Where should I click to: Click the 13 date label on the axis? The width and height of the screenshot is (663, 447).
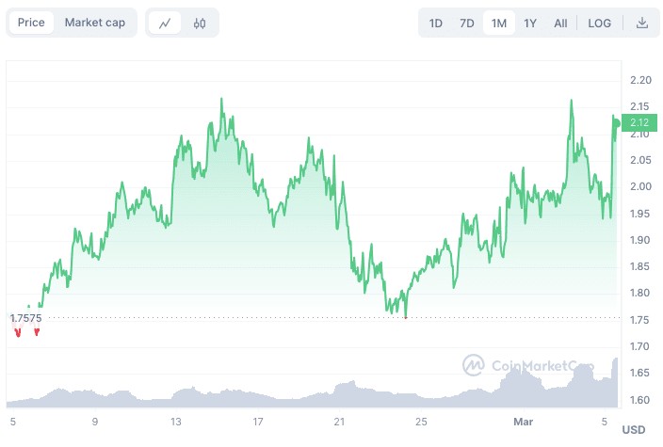[x=176, y=422]
